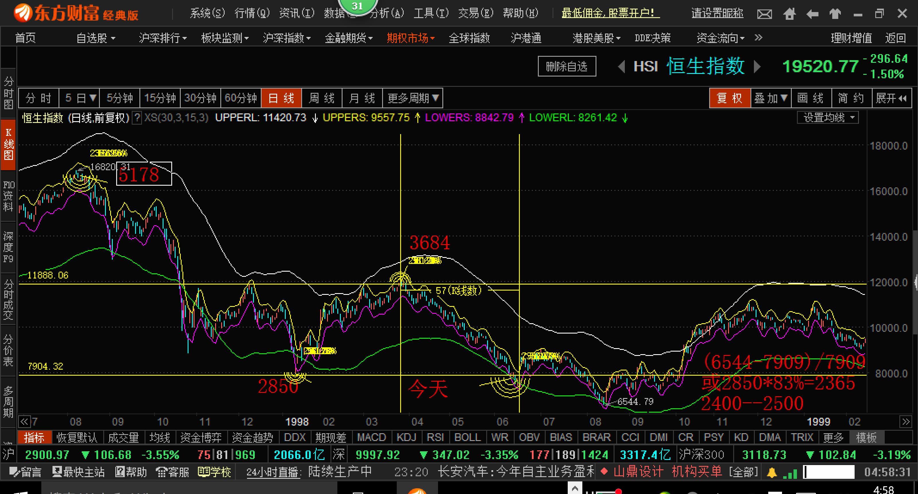Select the 5分钟 period

[x=119, y=98]
